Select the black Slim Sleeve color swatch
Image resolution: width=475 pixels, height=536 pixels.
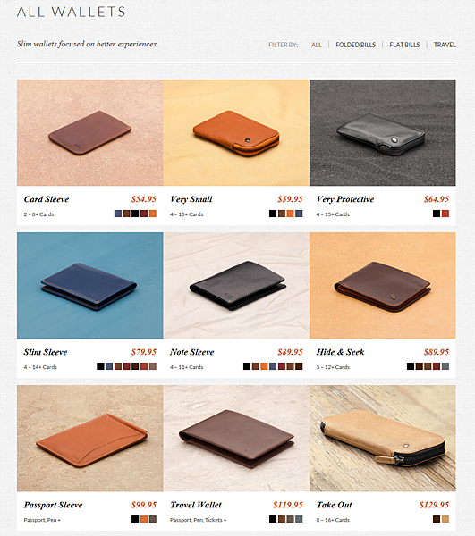tap(100, 366)
